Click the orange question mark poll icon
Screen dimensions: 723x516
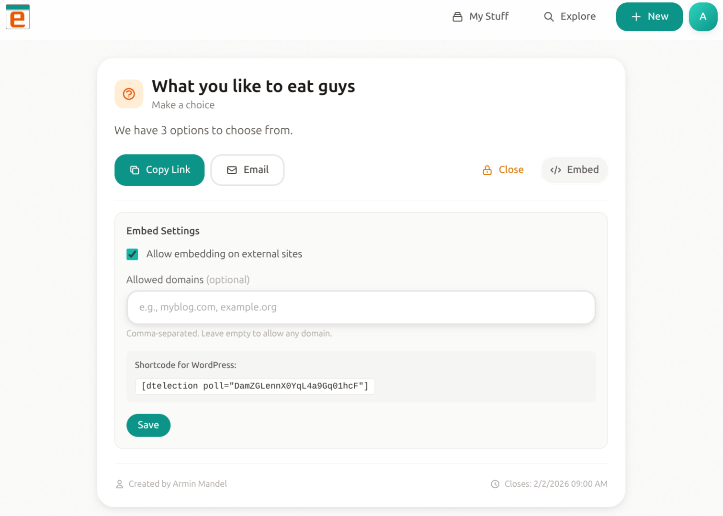128,94
